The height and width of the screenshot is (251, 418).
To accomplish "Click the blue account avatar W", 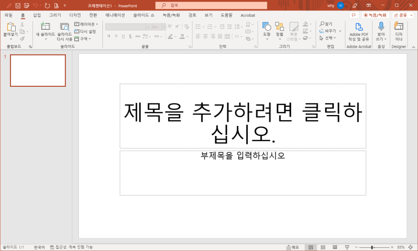I will (x=341, y=5).
